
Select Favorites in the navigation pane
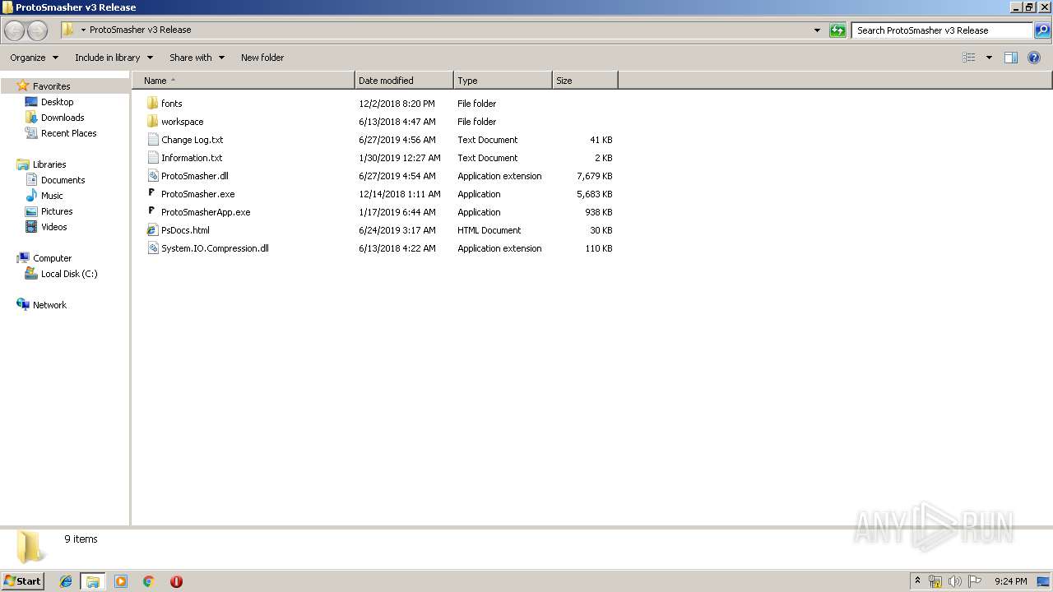tap(51, 86)
